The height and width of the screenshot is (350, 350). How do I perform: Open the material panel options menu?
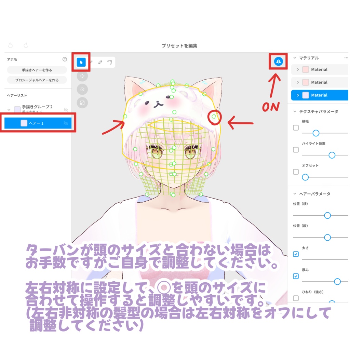(x=346, y=58)
